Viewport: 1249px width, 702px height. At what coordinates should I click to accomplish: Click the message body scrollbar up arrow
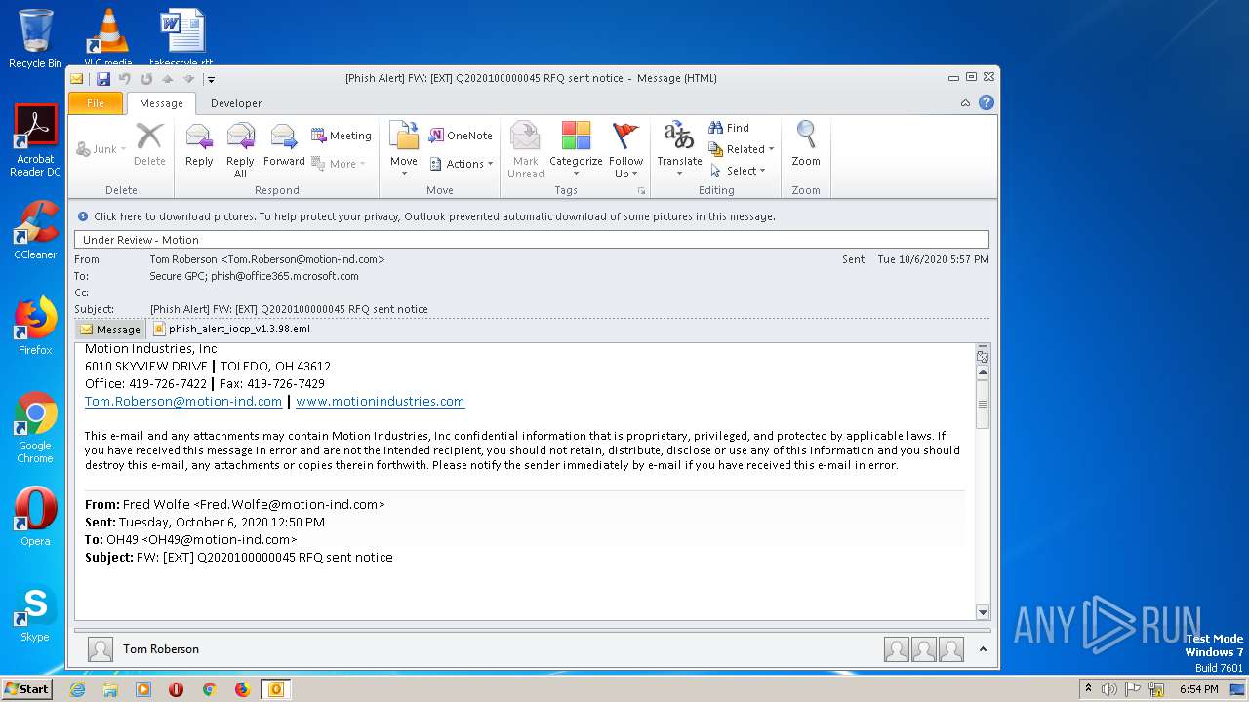[983, 372]
